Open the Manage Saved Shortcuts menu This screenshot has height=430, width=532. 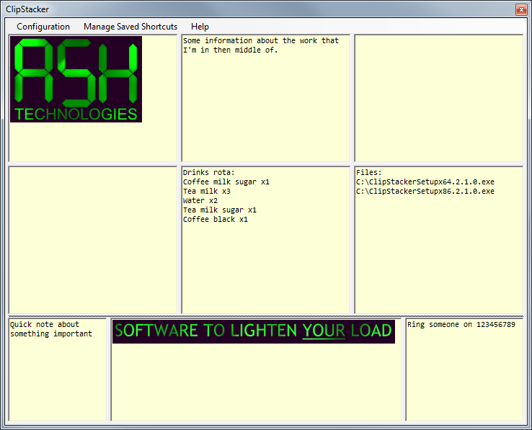pos(130,27)
